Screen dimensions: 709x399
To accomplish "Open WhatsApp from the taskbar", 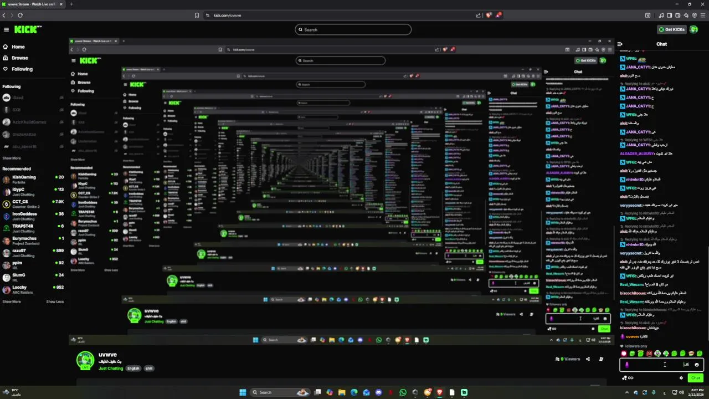I will pos(403,392).
